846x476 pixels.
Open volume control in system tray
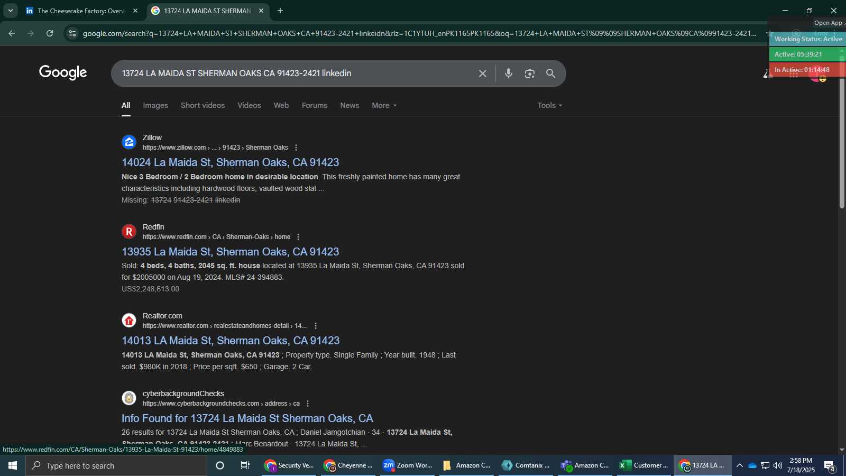pyautogui.click(x=778, y=465)
